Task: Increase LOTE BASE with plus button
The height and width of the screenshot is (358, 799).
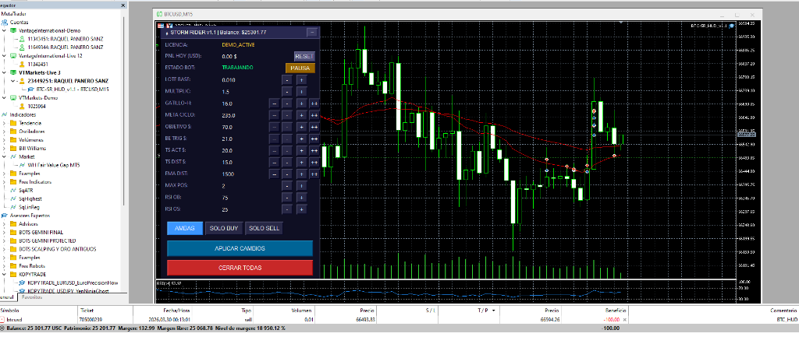Action: coord(300,79)
